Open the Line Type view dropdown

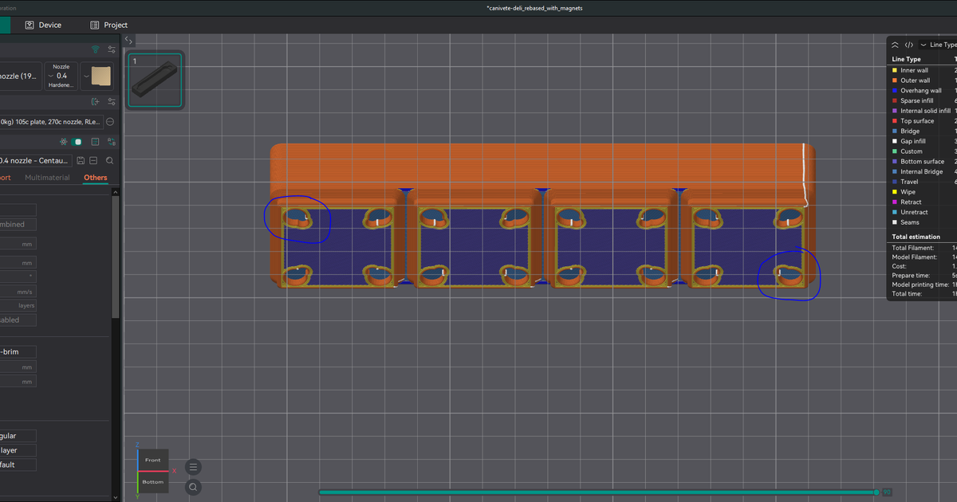coord(938,45)
